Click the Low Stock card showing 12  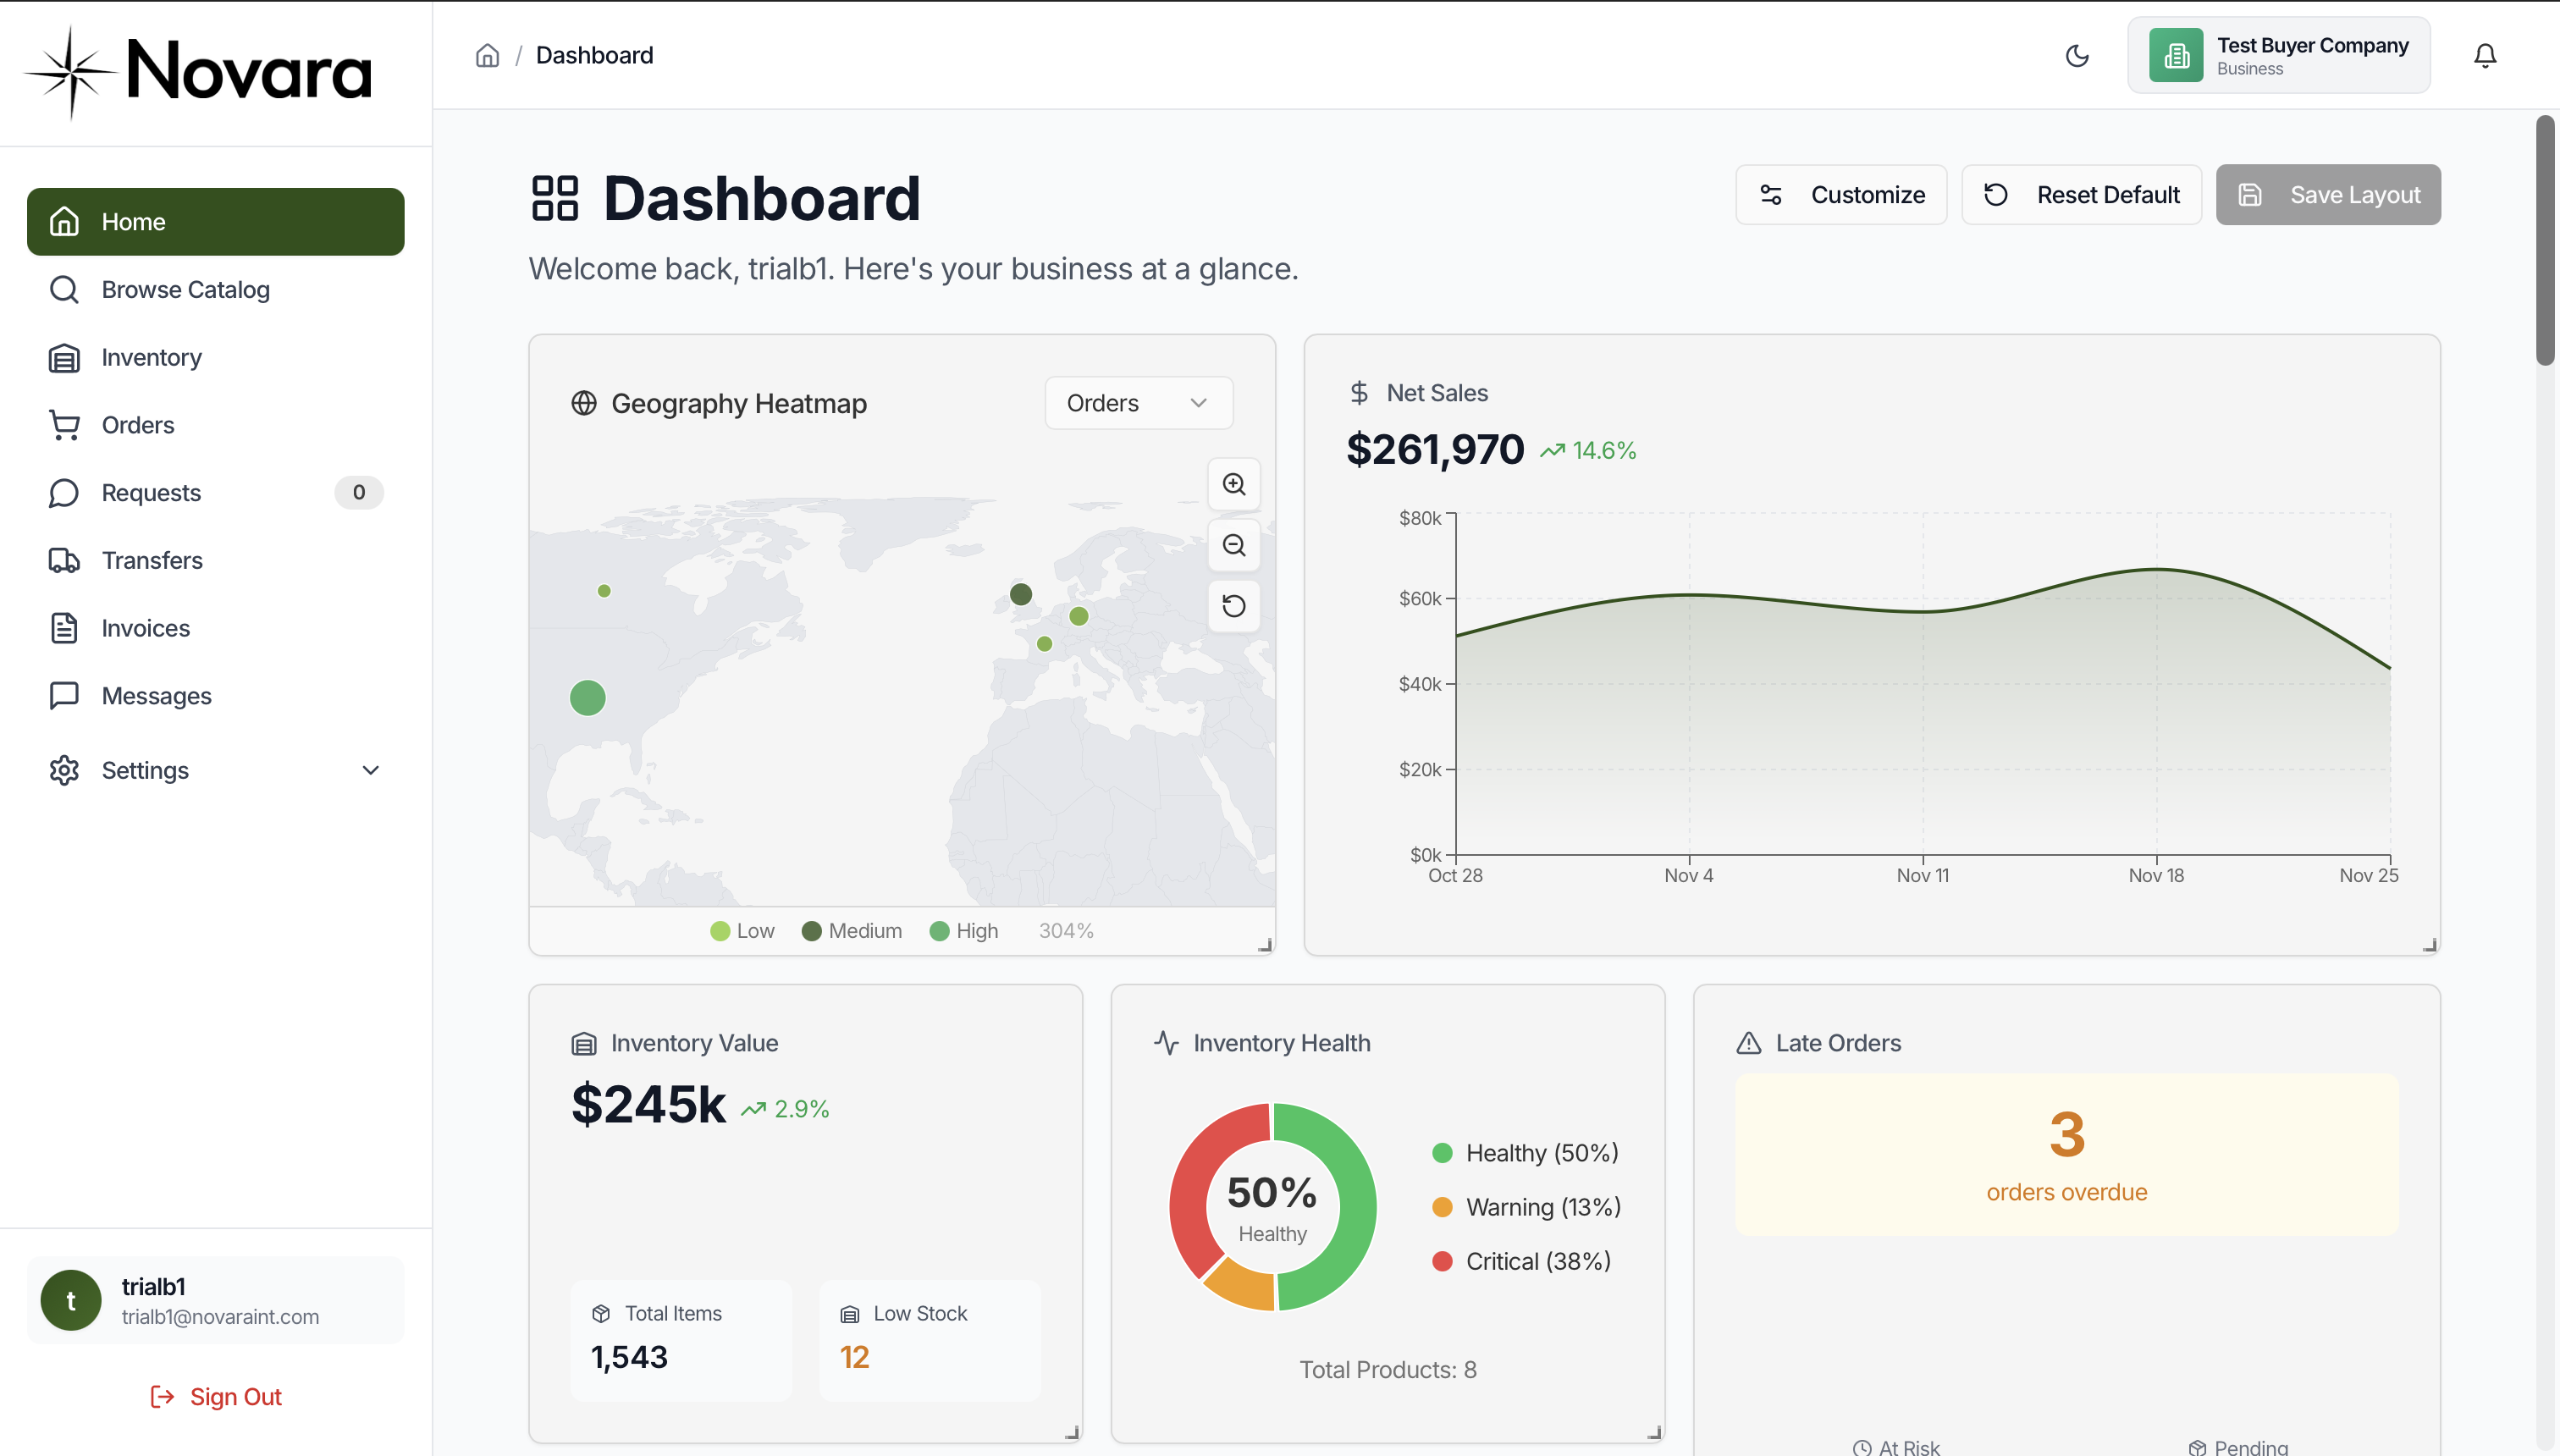tap(930, 1340)
